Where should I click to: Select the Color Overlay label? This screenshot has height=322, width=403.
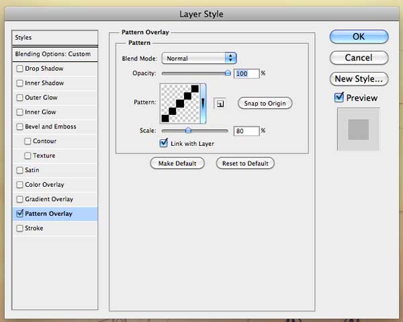(x=44, y=185)
